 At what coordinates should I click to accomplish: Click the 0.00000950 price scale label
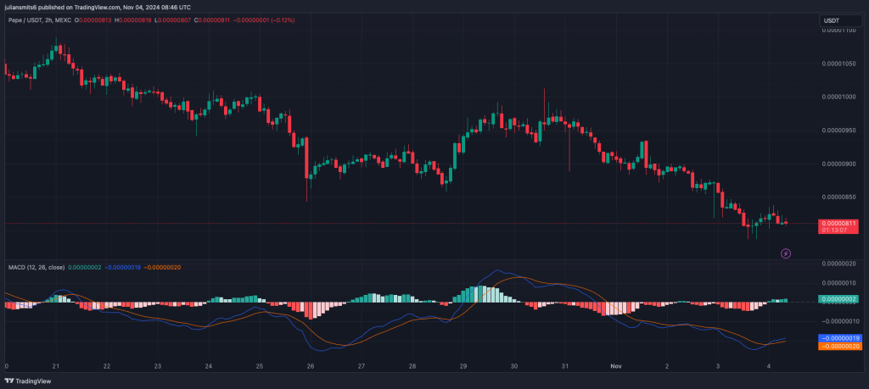pyautogui.click(x=840, y=131)
